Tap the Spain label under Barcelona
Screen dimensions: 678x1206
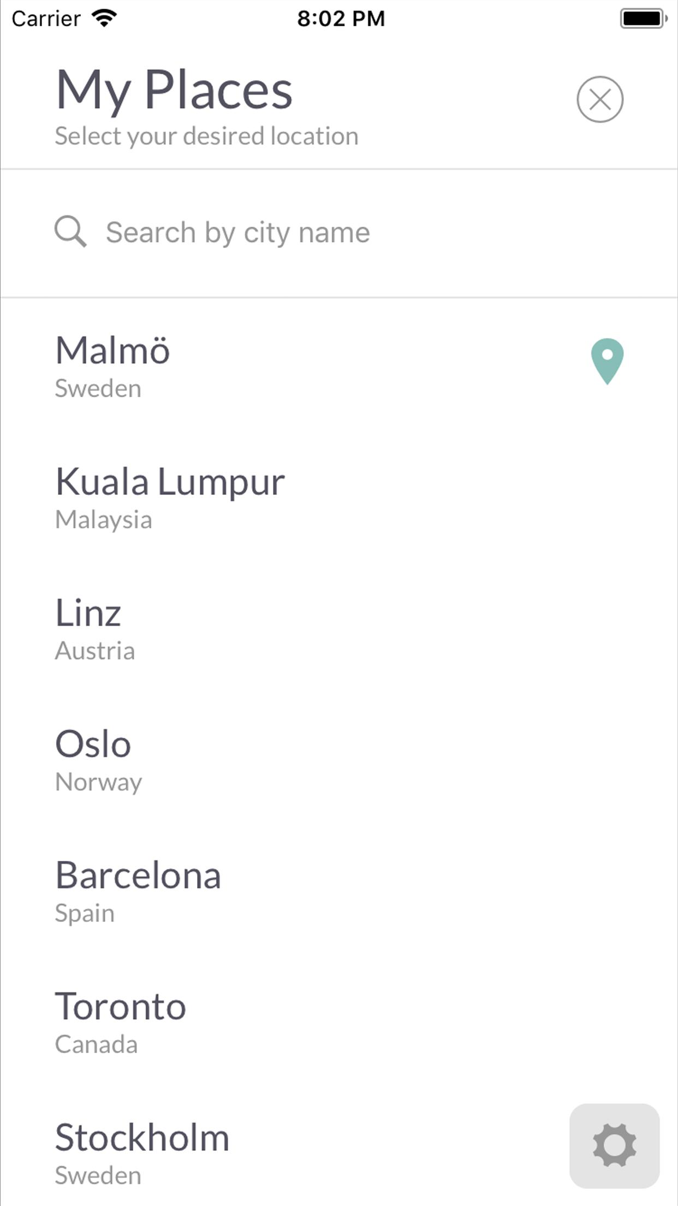click(85, 913)
